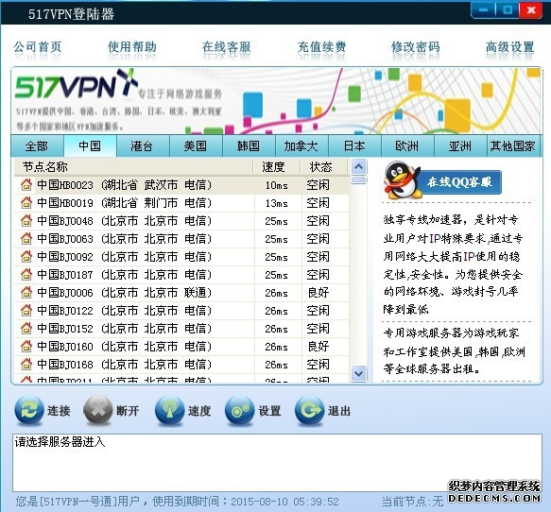This screenshot has width=551, height=512.
Task: Open Settings (设置) via the gears icon
Action: coord(239,410)
